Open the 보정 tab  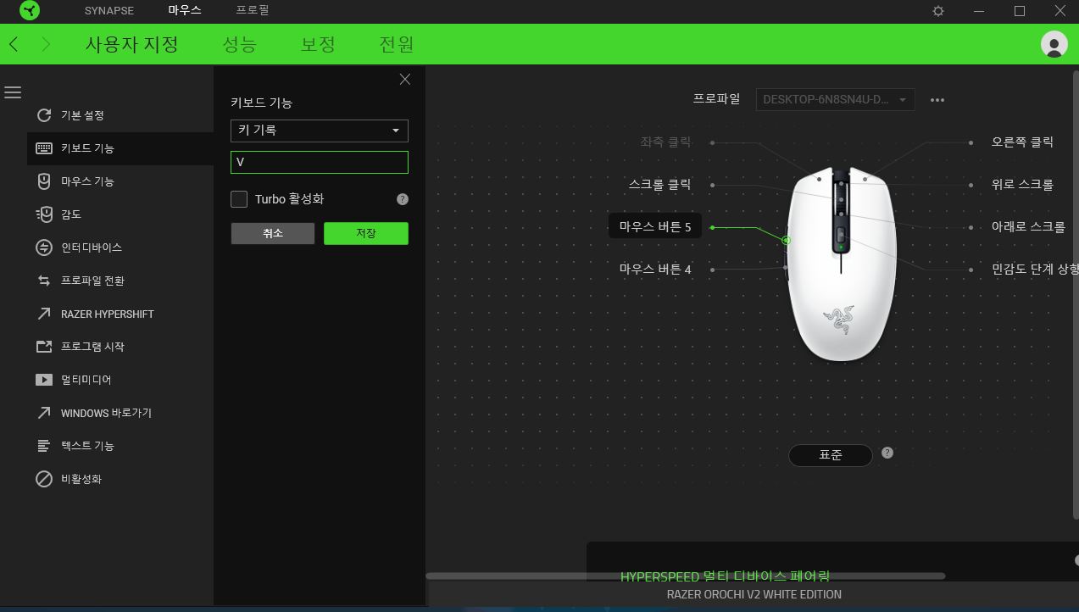pyautogui.click(x=318, y=44)
